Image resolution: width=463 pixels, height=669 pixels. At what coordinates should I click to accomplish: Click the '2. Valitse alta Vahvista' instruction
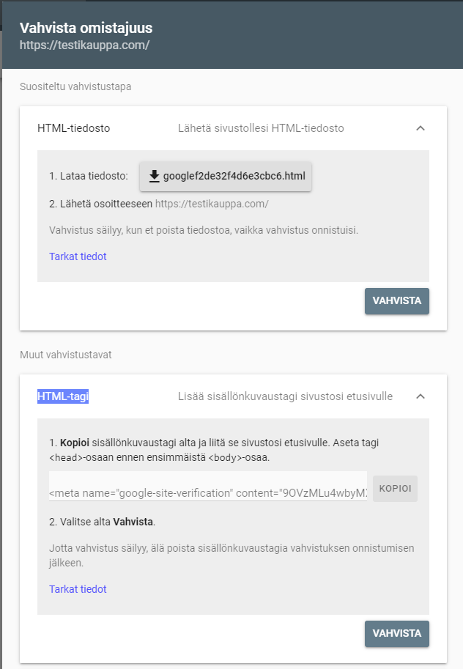(x=102, y=522)
